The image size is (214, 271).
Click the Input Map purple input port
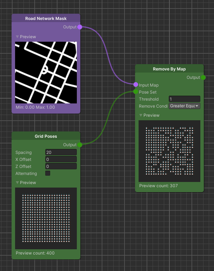(136, 85)
